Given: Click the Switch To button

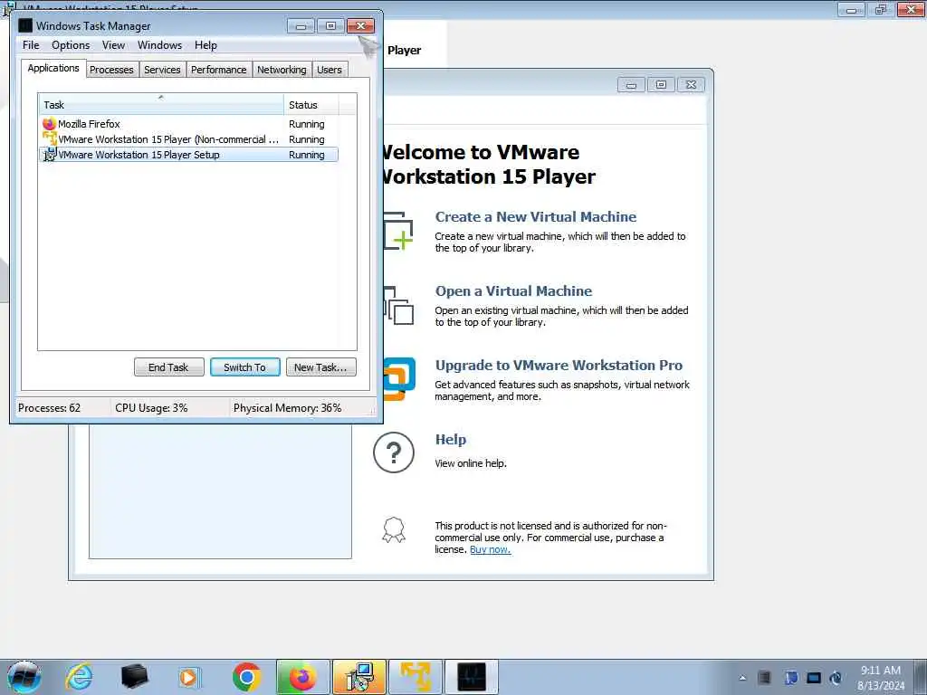Looking at the screenshot, I should click(244, 367).
